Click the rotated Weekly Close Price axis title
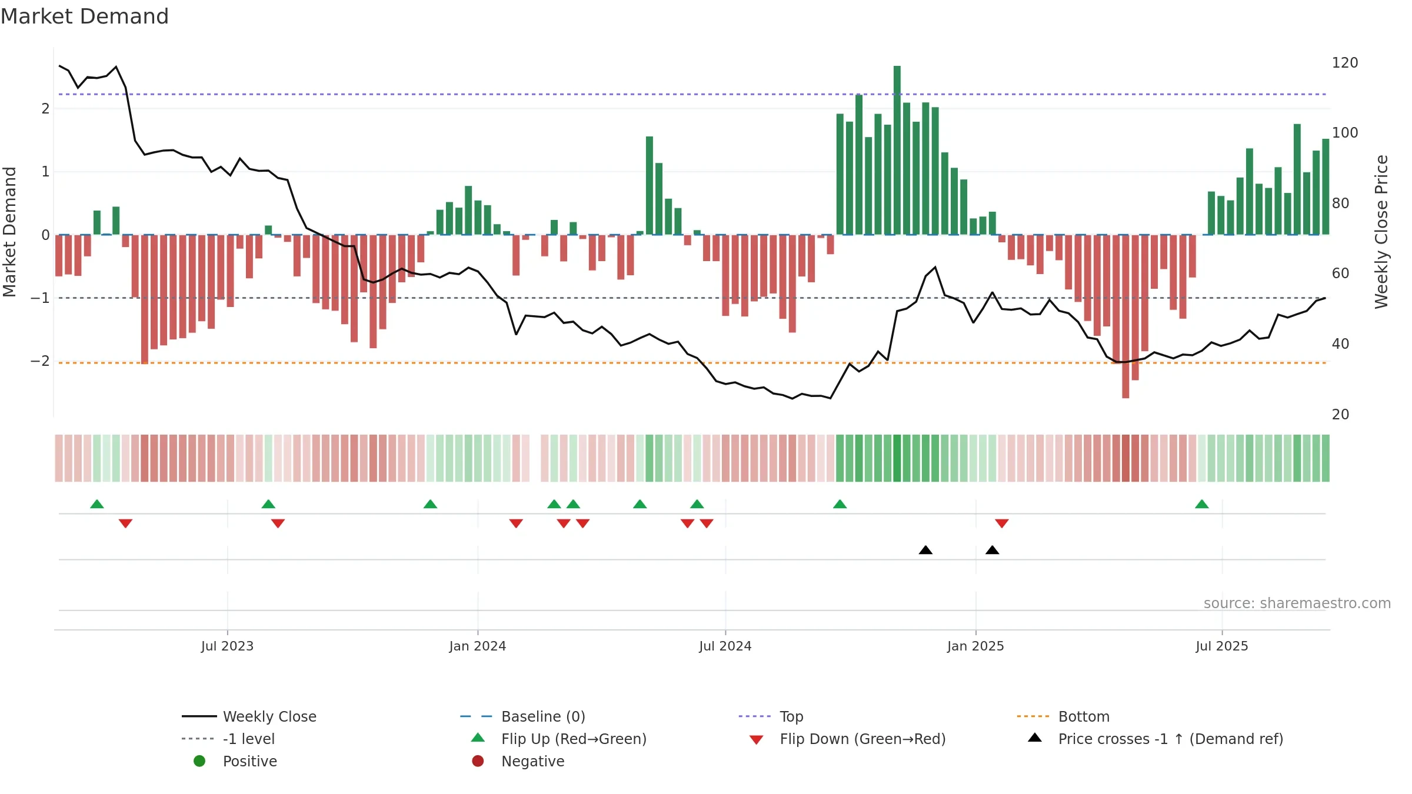 tap(1381, 232)
